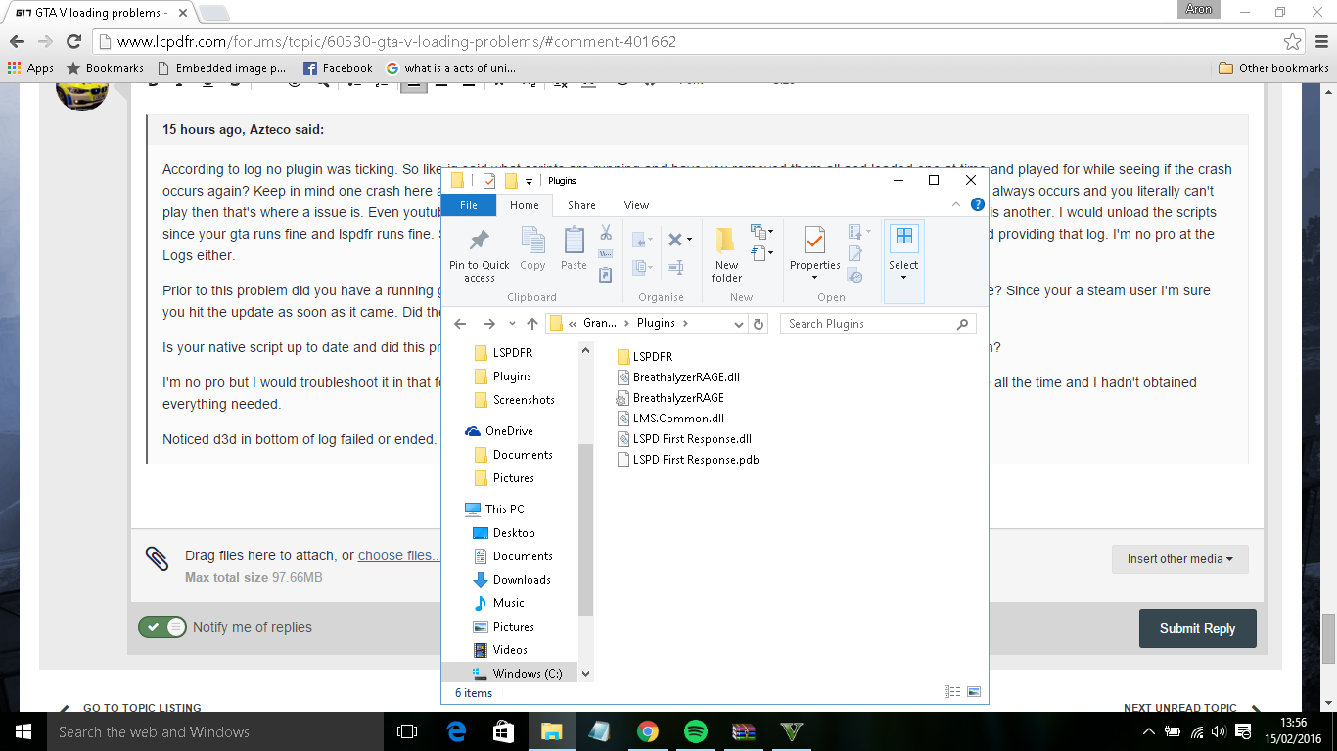Open the Facebook bookmark
The image size is (1337, 751).
click(x=339, y=68)
